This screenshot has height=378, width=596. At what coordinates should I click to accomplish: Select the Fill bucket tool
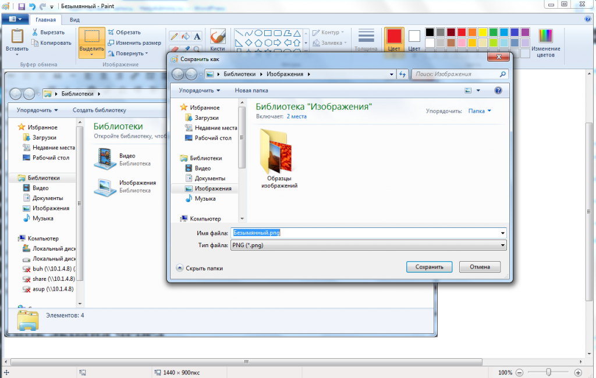click(x=186, y=37)
